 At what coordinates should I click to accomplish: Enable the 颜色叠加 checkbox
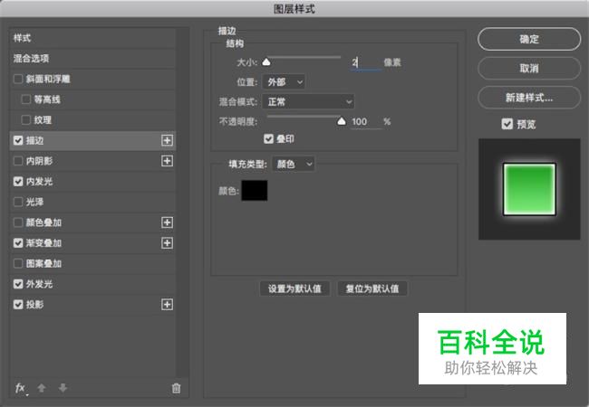(x=18, y=222)
